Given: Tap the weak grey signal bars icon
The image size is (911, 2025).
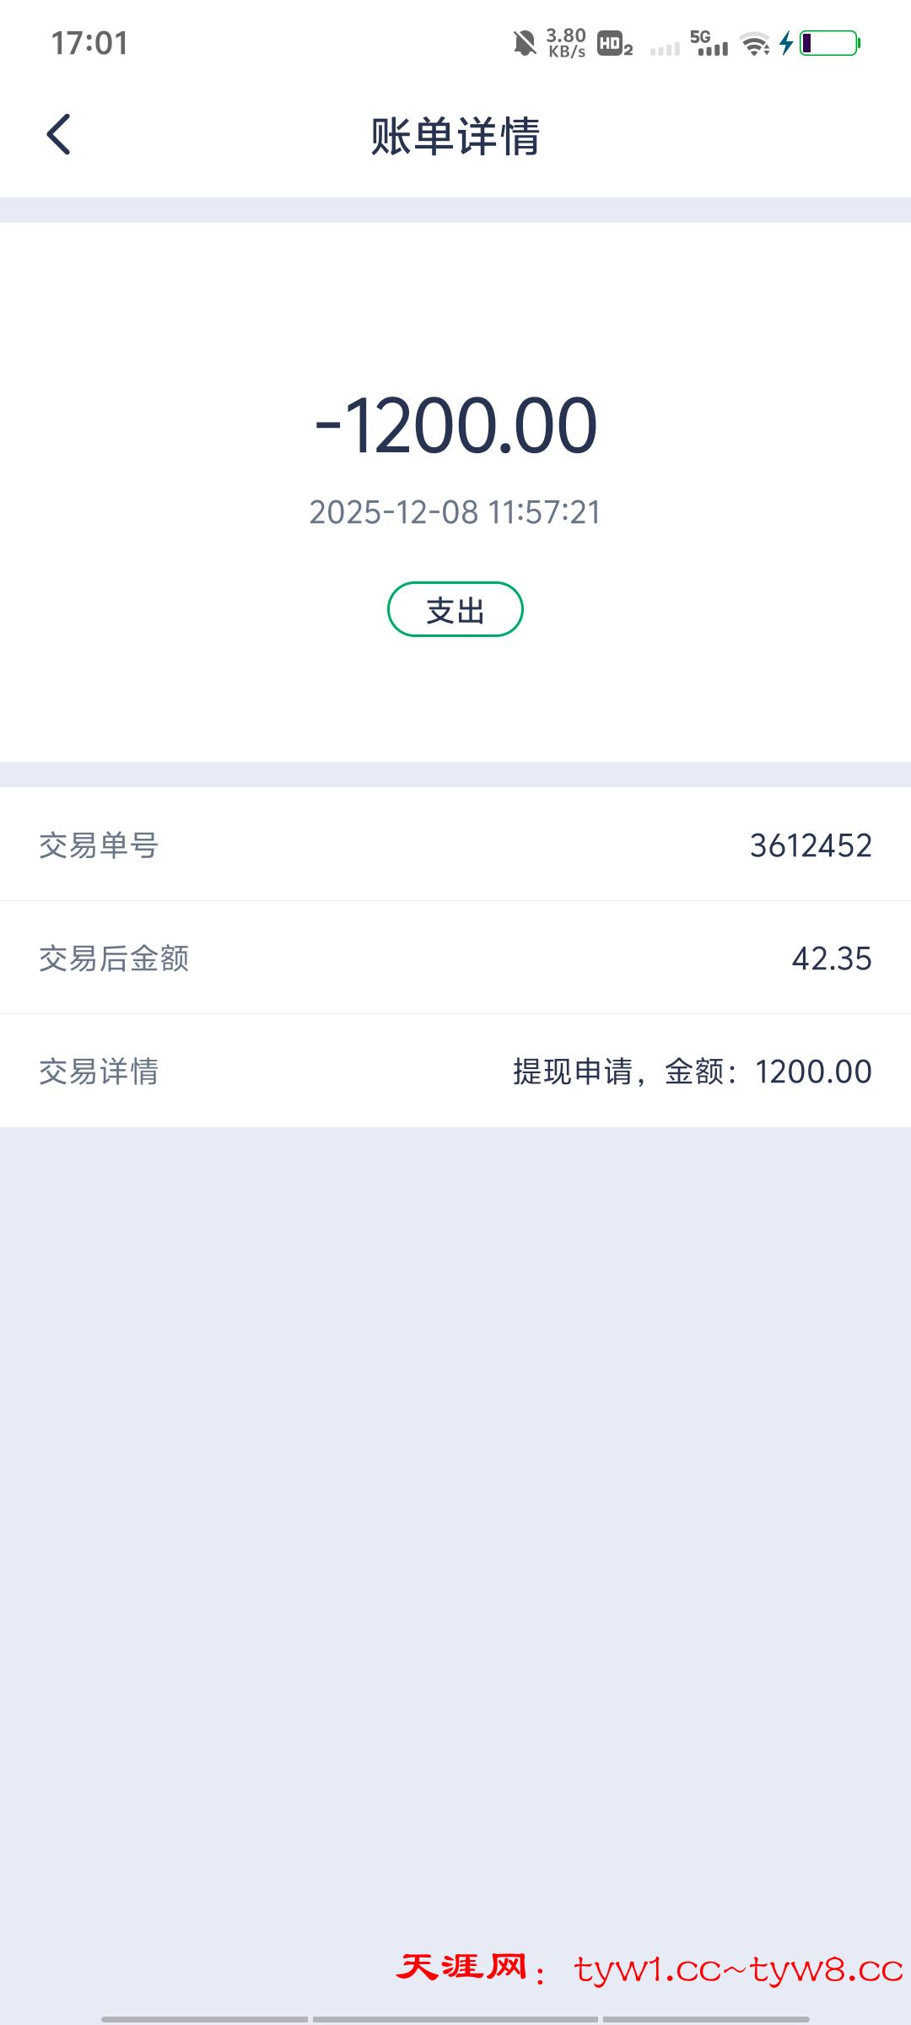Looking at the screenshot, I should (665, 49).
